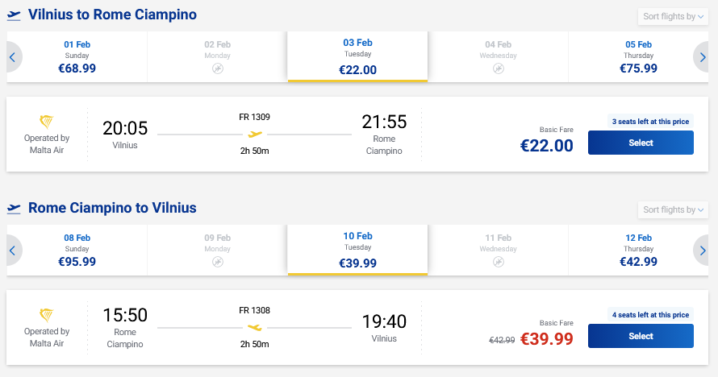Click previous dates arrow for Rome to Vilnius
The width and height of the screenshot is (718, 377).
(12, 251)
